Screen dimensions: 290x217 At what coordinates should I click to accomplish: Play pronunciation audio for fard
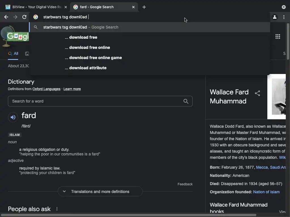13,117
